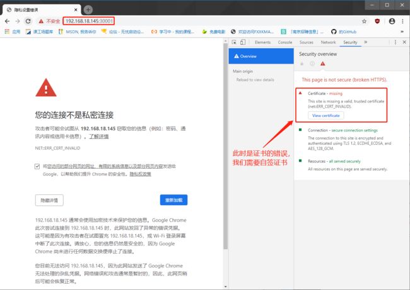Click the 'Certificate - missing' heading
Viewport: 410px width, 290px height.
325,93
